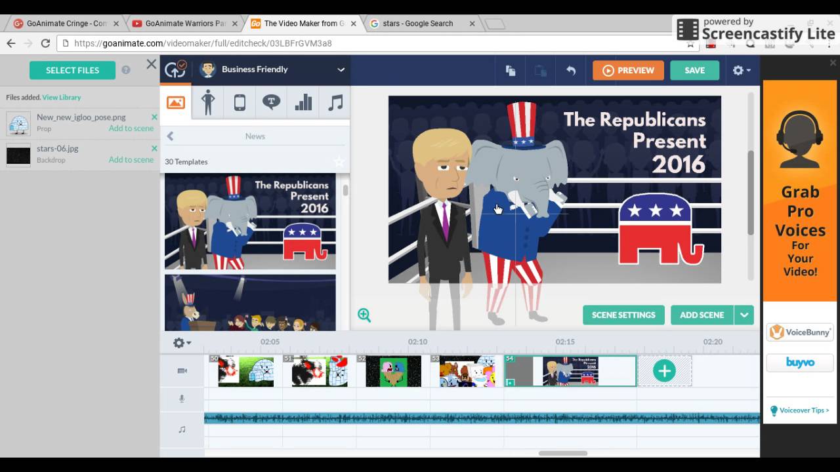Image resolution: width=840 pixels, height=472 pixels.
Task: Click the browser reload button
Action: [x=45, y=43]
